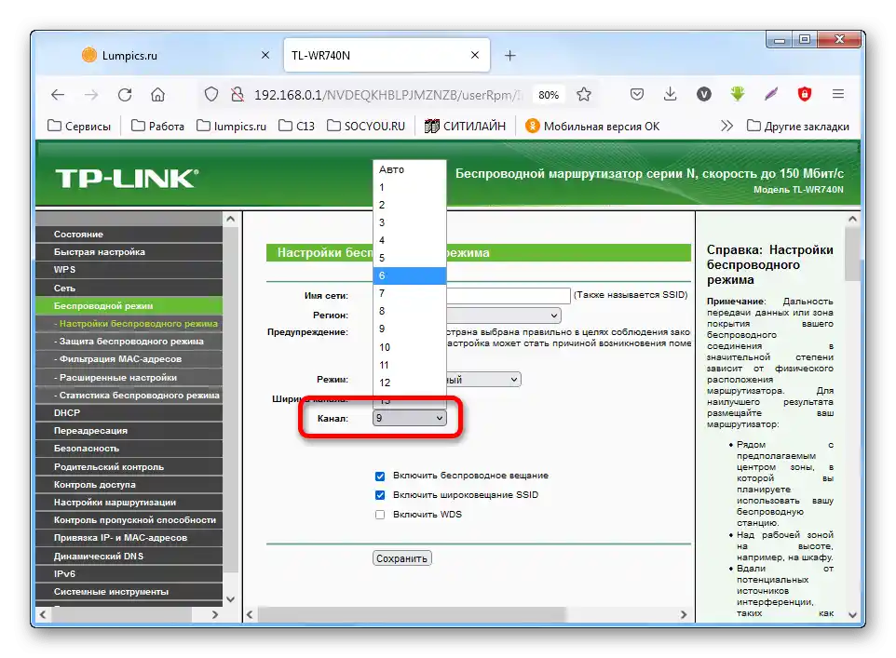Click the main frame horizontal scrollbar thumb
Screen dimensions: 896x658
pos(412,614)
